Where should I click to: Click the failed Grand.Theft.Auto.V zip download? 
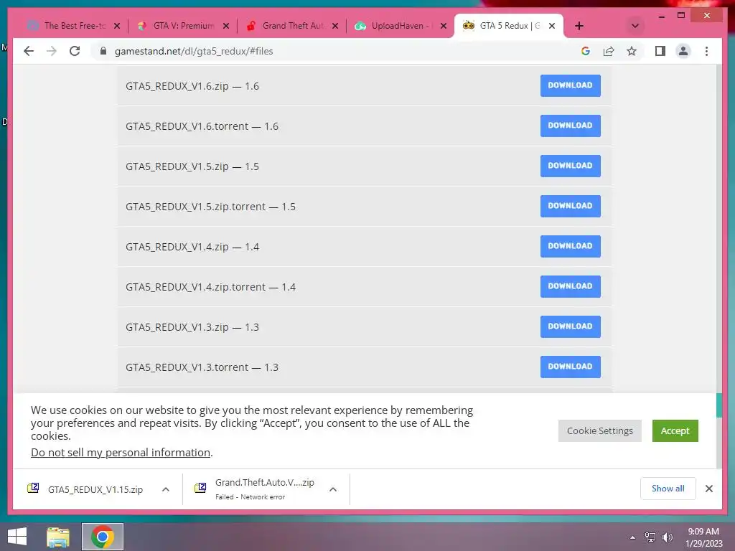click(x=255, y=489)
